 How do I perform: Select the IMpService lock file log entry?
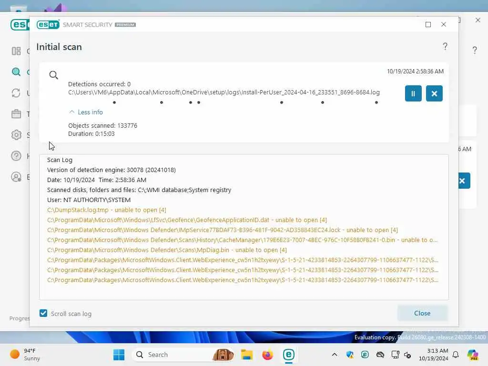click(222, 230)
